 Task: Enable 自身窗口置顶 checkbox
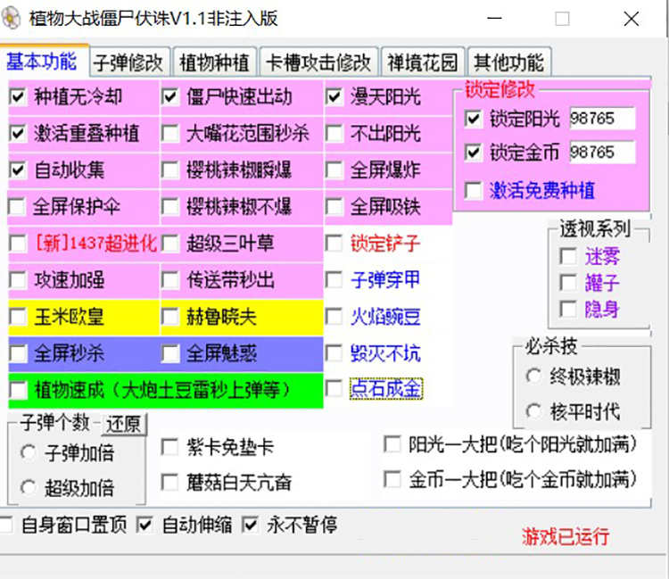pyautogui.click(x=6, y=525)
